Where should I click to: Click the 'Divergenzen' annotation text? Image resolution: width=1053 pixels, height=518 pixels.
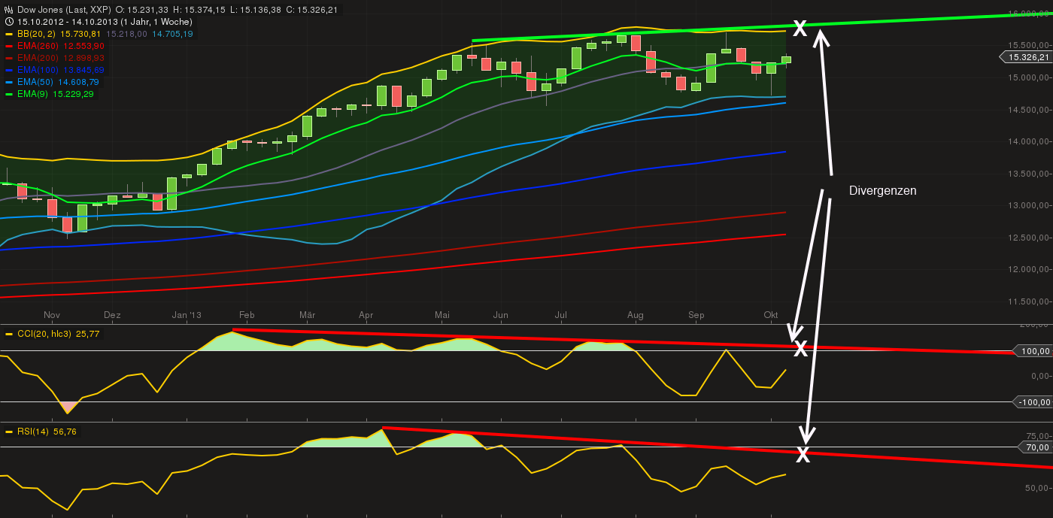pyautogui.click(x=882, y=190)
